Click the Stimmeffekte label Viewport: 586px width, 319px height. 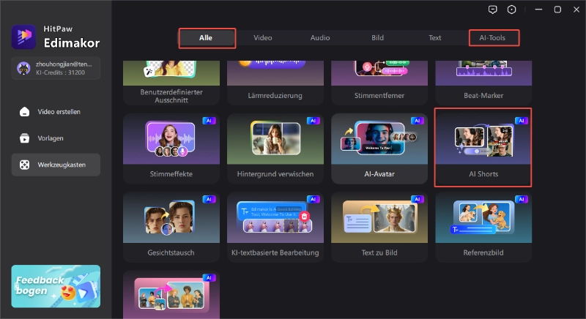pyautogui.click(x=171, y=174)
